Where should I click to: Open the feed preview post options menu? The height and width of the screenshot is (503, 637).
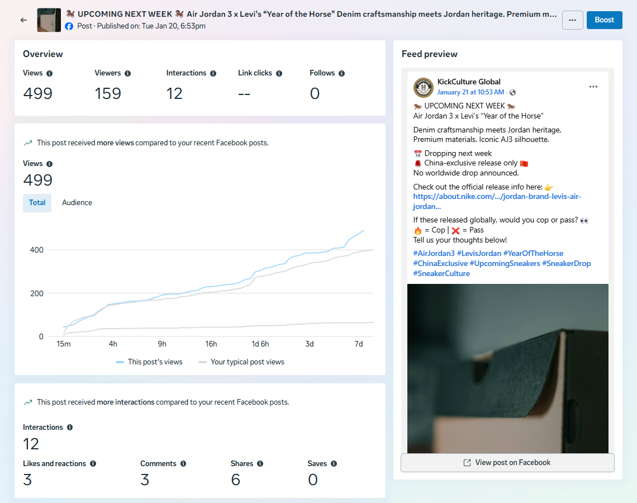593,87
